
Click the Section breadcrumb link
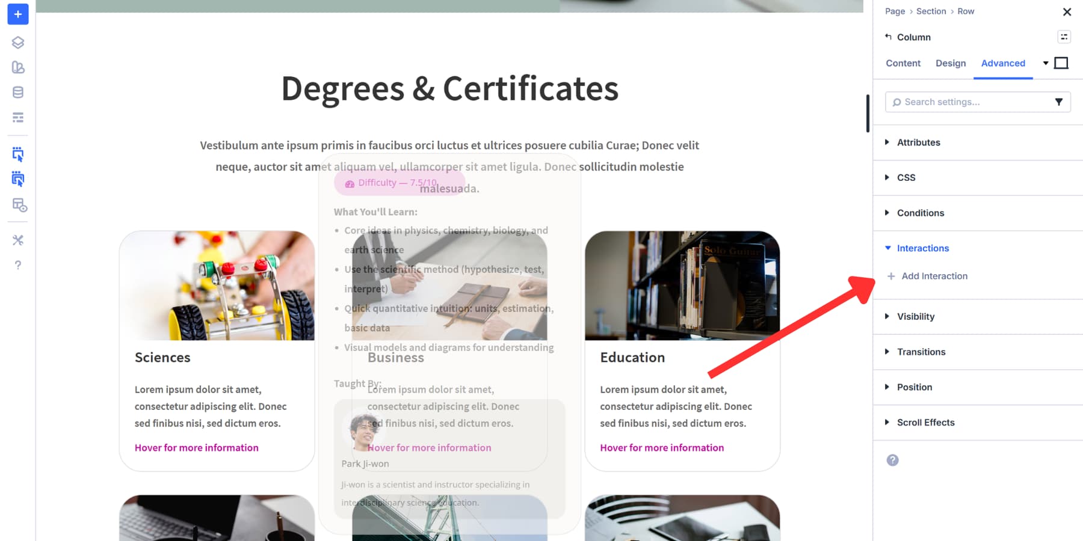pos(931,11)
